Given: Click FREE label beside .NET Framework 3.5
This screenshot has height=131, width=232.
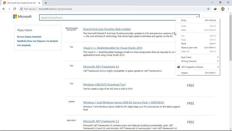Looking at the screenshot, I should (191, 122).
